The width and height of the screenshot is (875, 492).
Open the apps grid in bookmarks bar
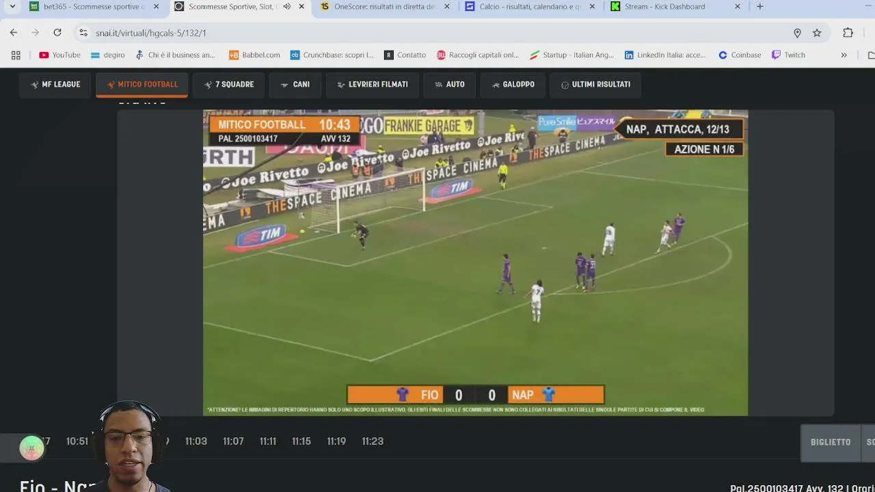coord(16,55)
